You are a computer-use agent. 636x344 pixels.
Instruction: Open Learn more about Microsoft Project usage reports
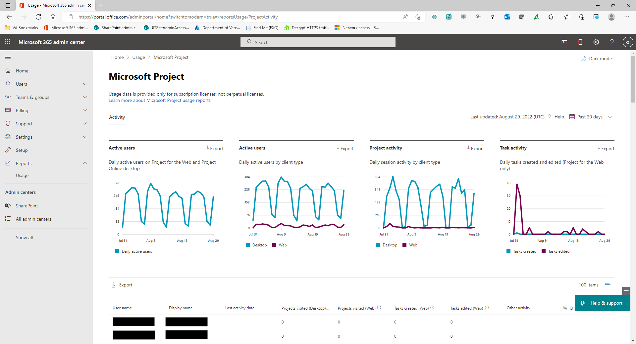[160, 100]
